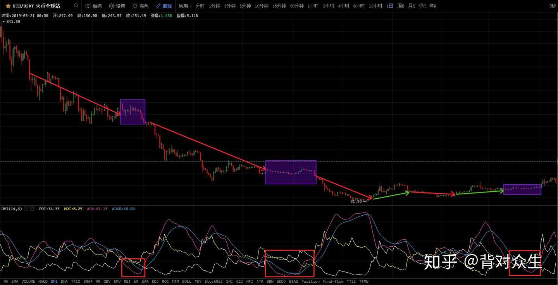This screenshot has height=285, width=558.
Task: Switch to the ROC indicator
Action: click(x=165, y=282)
